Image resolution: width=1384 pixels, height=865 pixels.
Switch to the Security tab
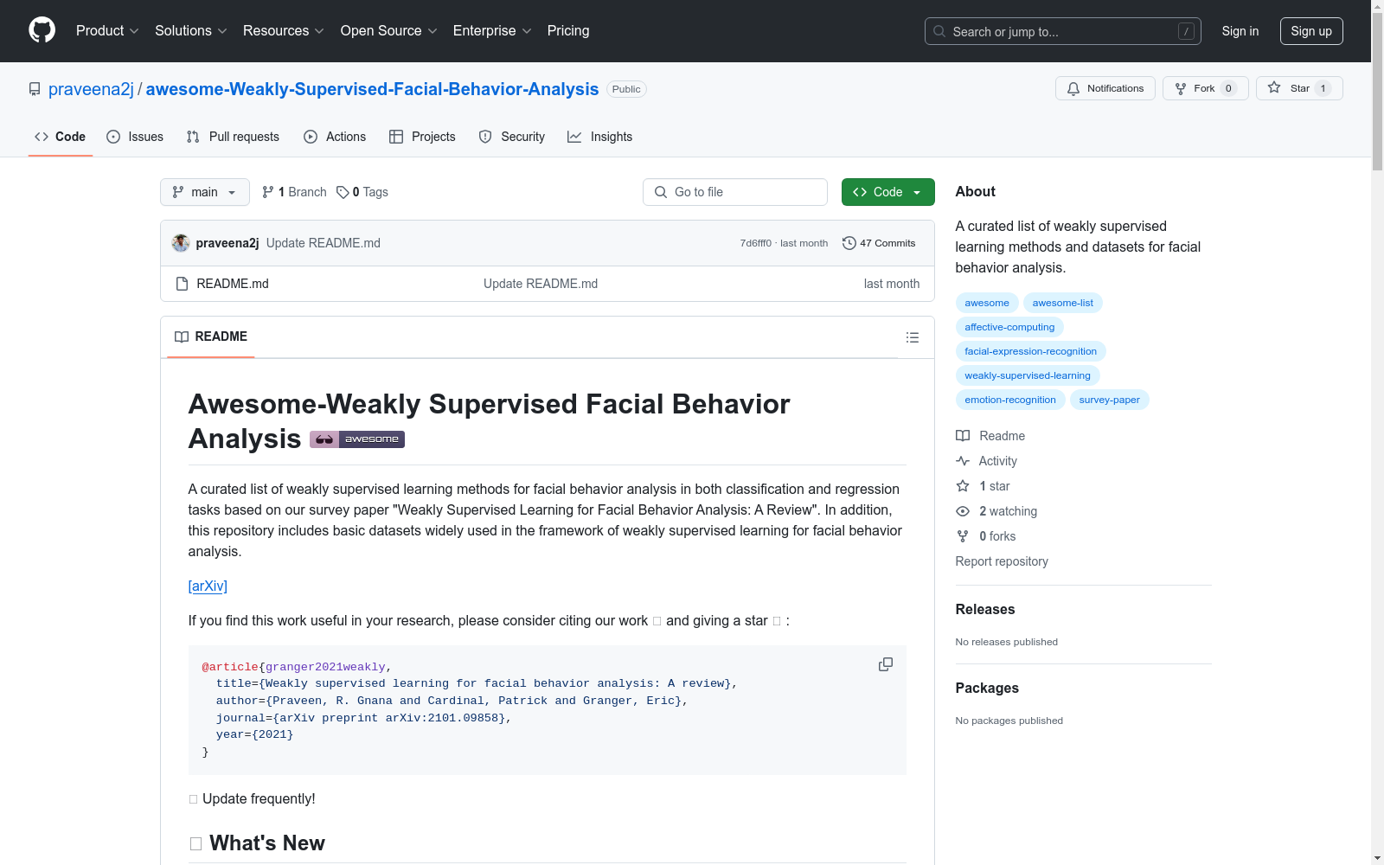512,137
